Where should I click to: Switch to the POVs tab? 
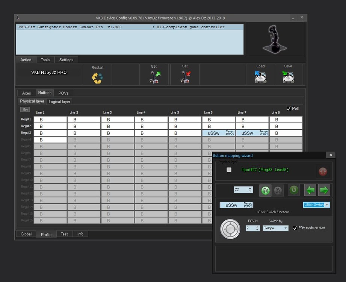tap(63, 93)
